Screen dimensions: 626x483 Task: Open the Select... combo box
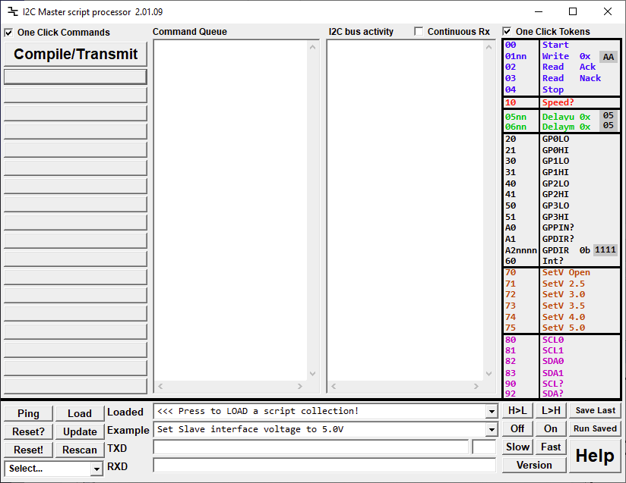96,469
